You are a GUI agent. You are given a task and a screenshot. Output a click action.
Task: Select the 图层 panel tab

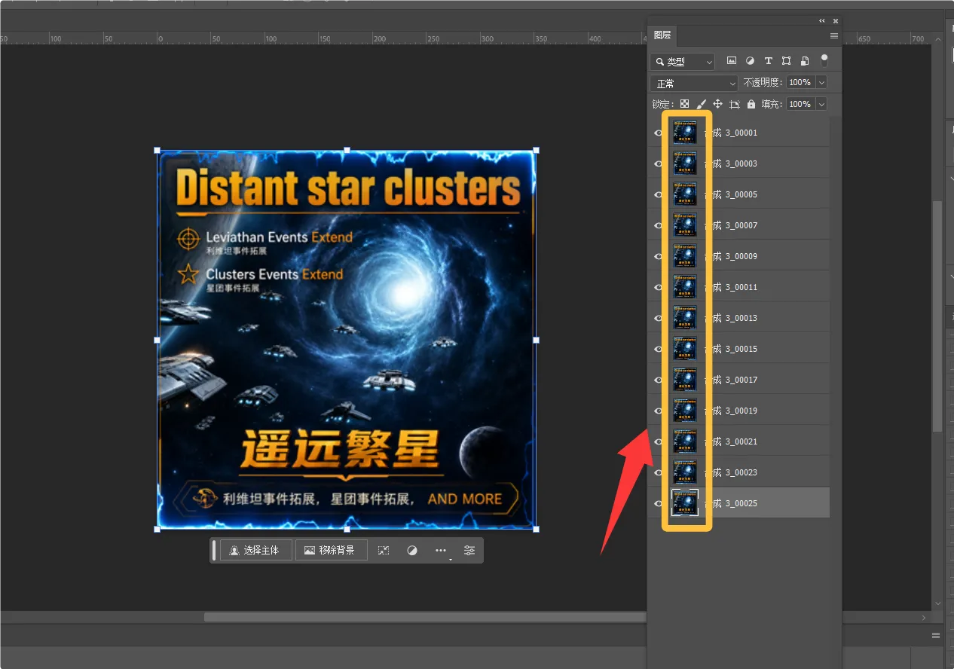click(662, 35)
